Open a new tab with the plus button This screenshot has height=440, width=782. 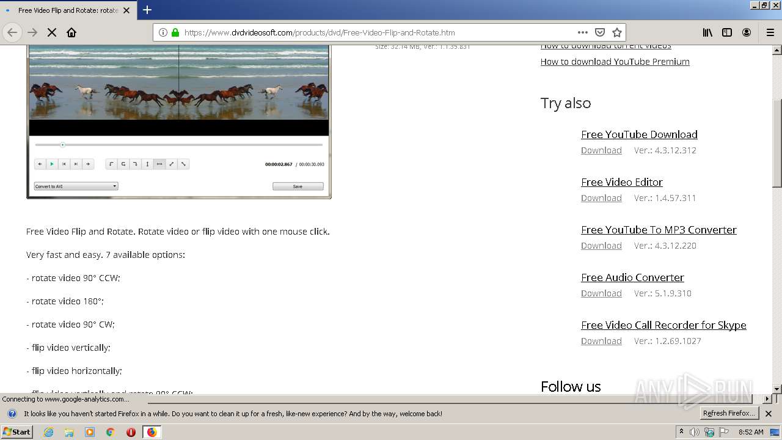[147, 10]
